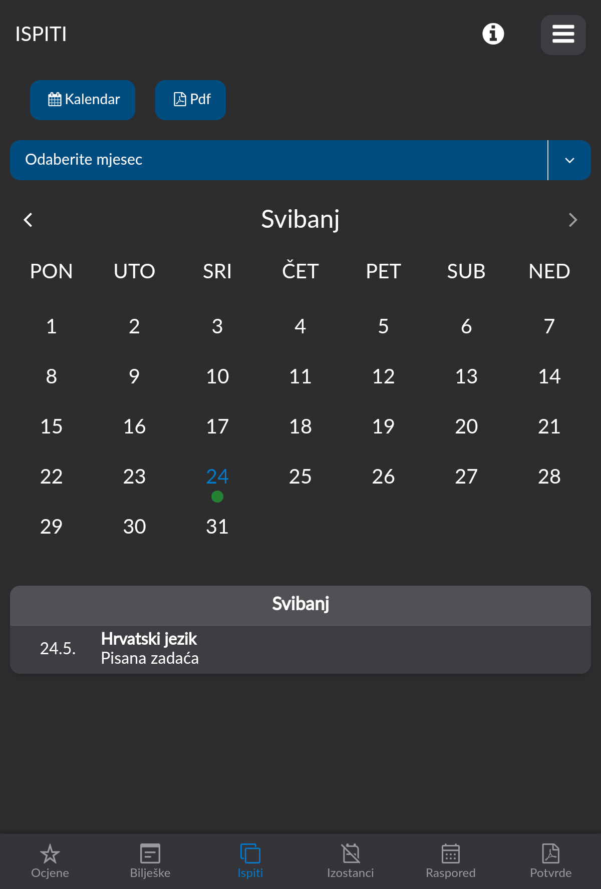This screenshot has height=889, width=601.
Task: Export exams with the Pdf button
Action: (x=191, y=100)
